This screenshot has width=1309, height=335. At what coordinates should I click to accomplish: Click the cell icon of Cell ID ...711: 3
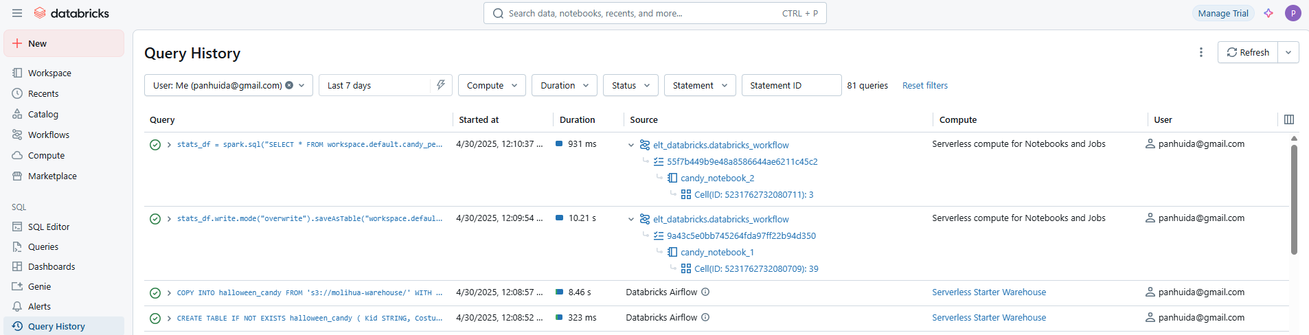click(686, 194)
